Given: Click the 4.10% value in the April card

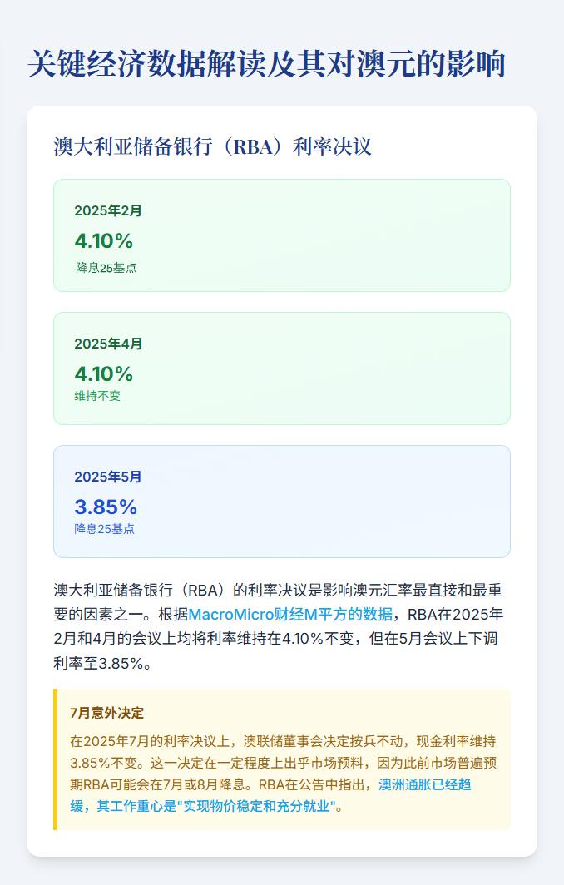Looking at the screenshot, I should [104, 373].
